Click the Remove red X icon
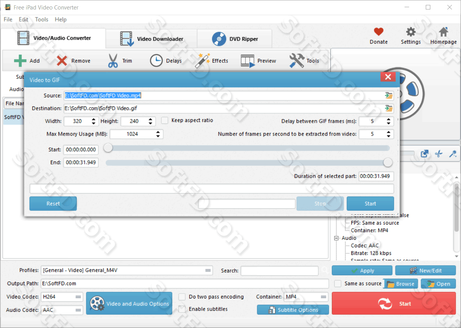This screenshot has width=461, height=328. click(x=62, y=61)
